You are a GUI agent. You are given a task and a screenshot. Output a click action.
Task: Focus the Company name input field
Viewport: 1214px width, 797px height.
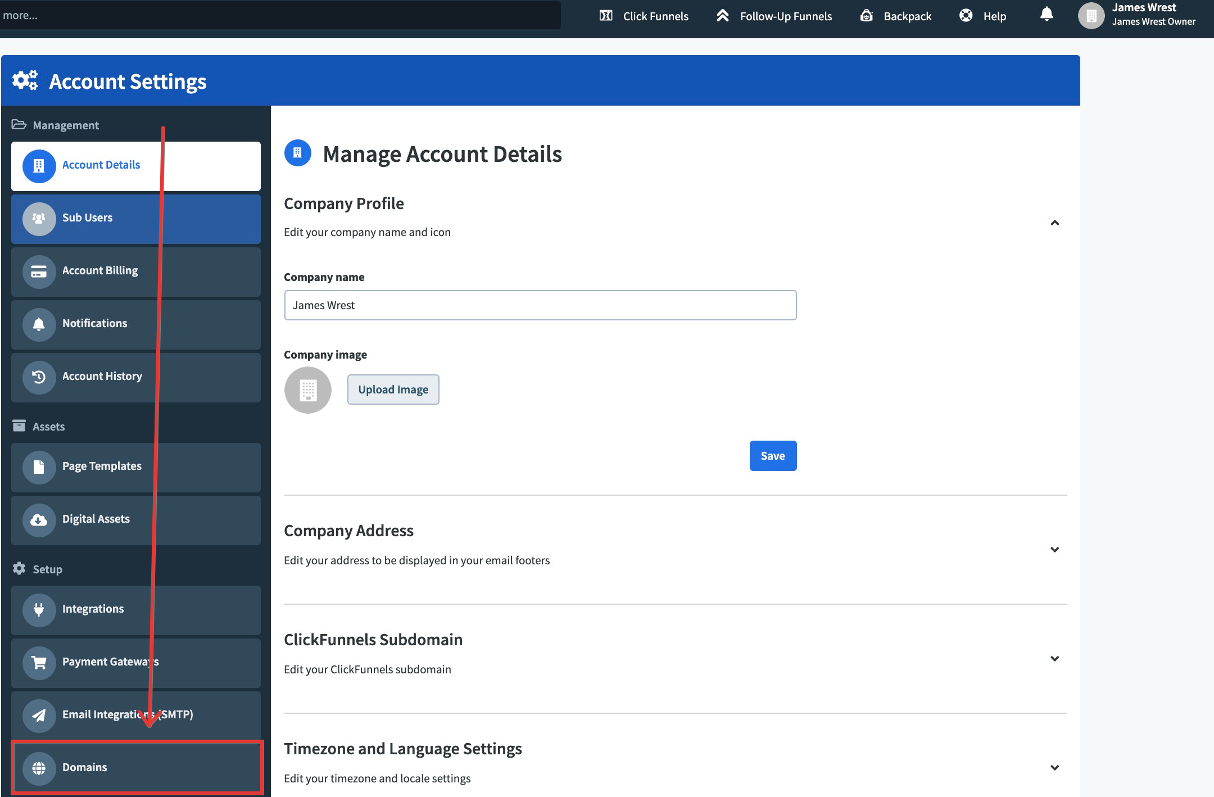[x=540, y=305]
